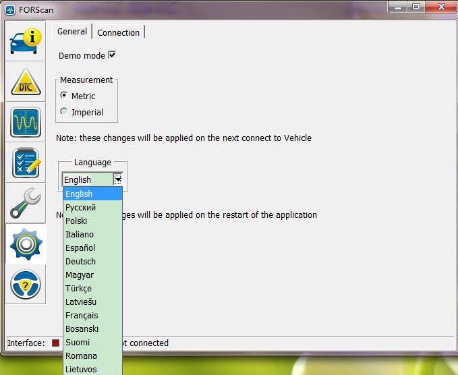458x375 pixels.
Task: Choose Romana in the language list
Action: [92, 355]
